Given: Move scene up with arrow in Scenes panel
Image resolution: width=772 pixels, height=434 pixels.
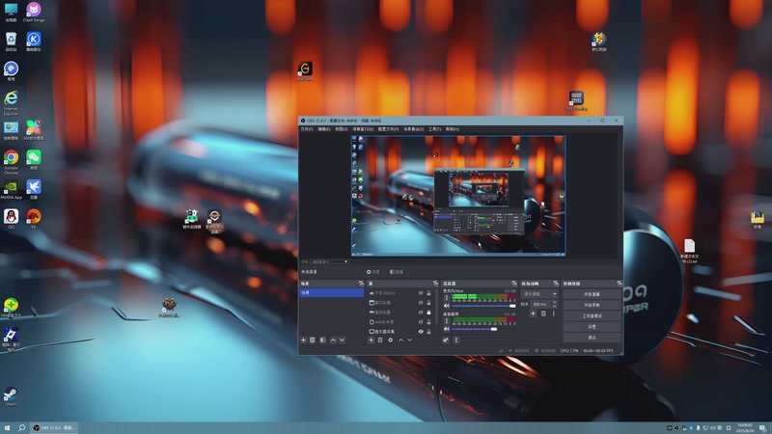Looking at the screenshot, I should [333, 340].
